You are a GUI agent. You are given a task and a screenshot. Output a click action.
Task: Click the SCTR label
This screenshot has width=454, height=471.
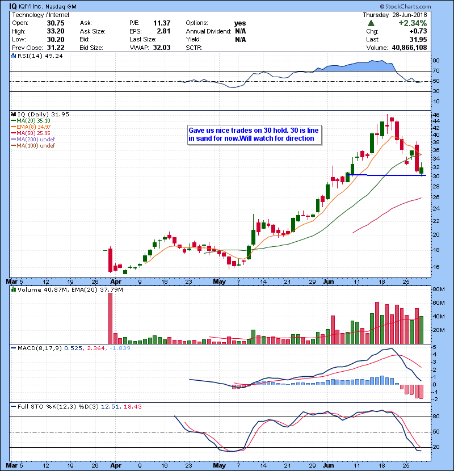click(x=194, y=48)
